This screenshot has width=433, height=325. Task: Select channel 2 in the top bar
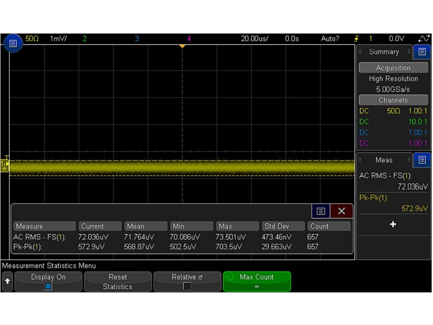pyautogui.click(x=85, y=39)
